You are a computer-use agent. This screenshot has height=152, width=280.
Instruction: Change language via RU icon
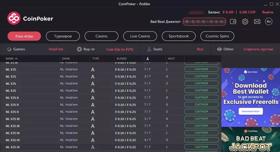pyautogui.click(x=269, y=22)
